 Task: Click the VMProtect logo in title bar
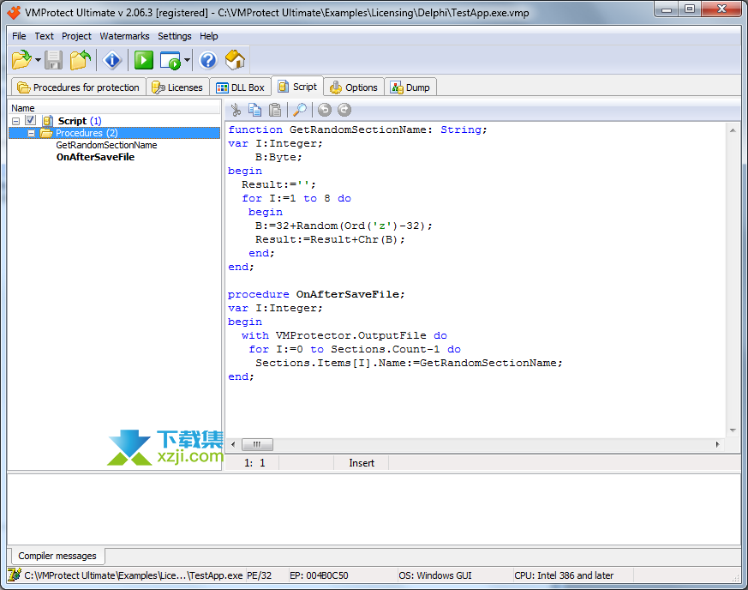(x=15, y=13)
